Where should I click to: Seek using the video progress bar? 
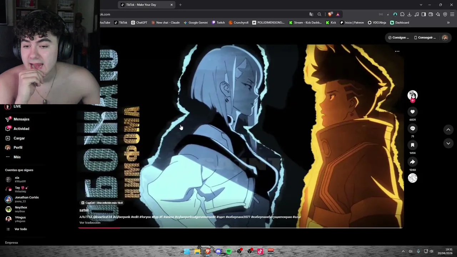[x=241, y=227]
